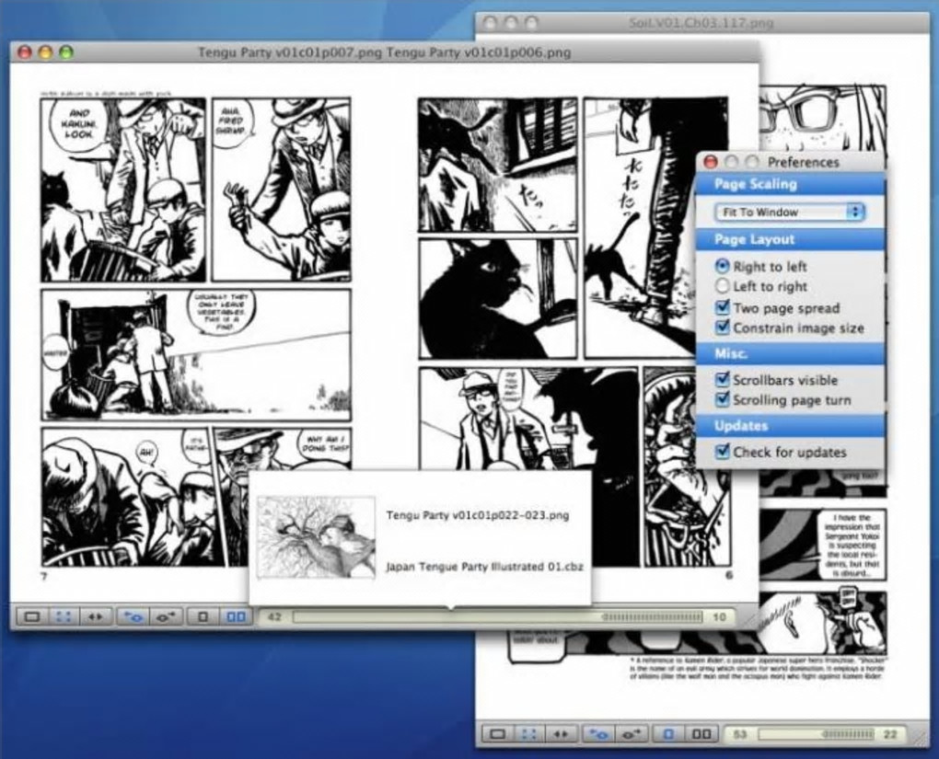Click the Tengu Party window resize grip

tap(750, 619)
